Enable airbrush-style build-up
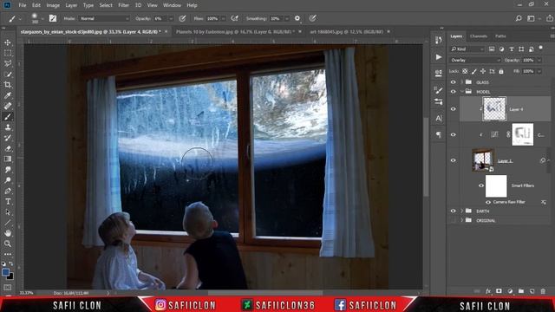 (234, 18)
